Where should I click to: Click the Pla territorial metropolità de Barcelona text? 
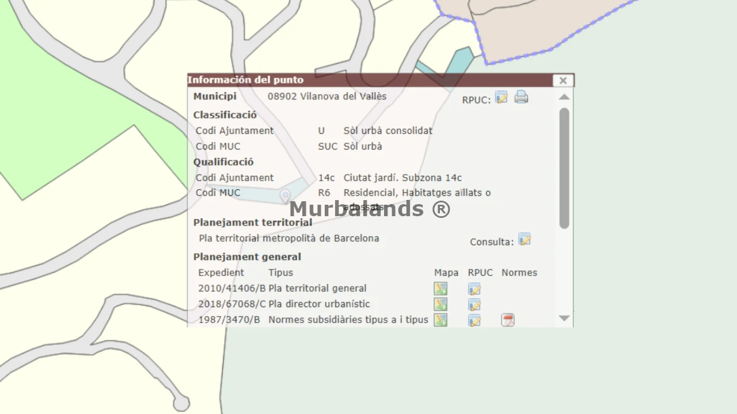[x=289, y=238]
